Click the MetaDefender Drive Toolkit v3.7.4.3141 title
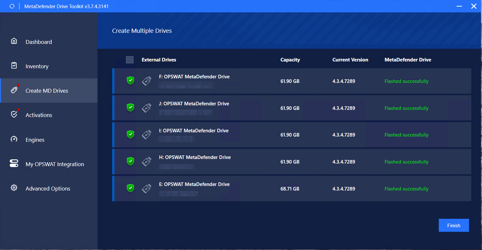This screenshot has height=250, width=482. (x=67, y=6)
